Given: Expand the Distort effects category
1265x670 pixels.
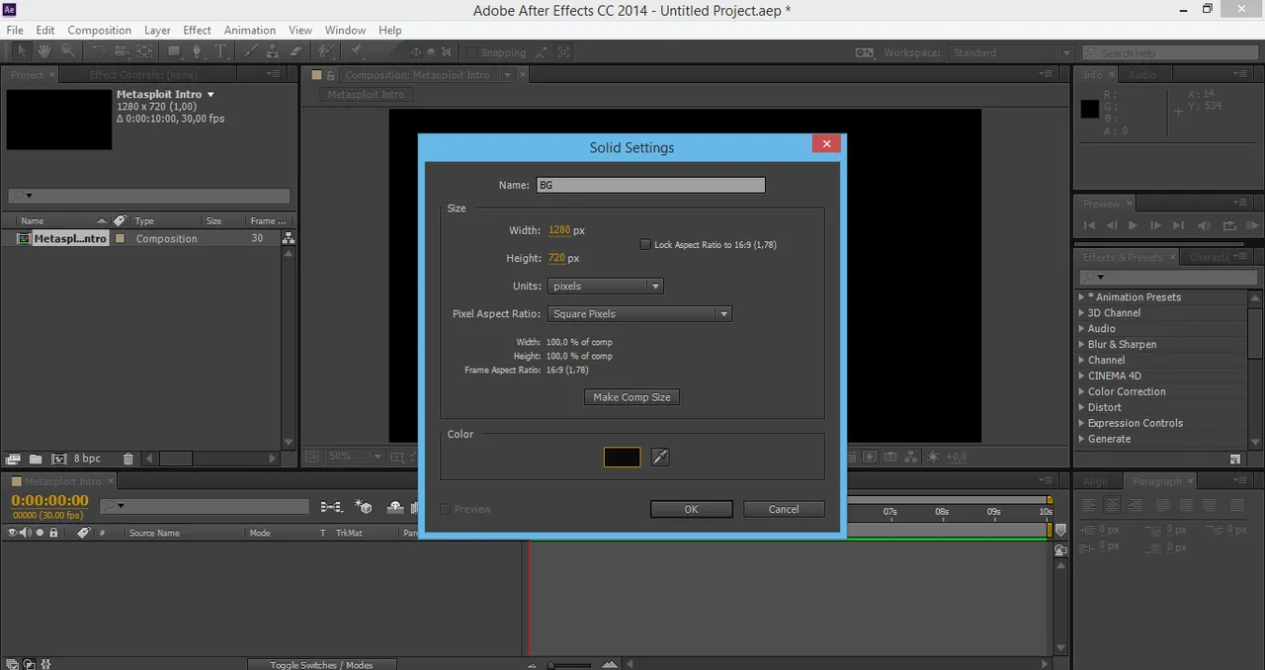Looking at the screenshot, I should click(x=1081, y=407).
